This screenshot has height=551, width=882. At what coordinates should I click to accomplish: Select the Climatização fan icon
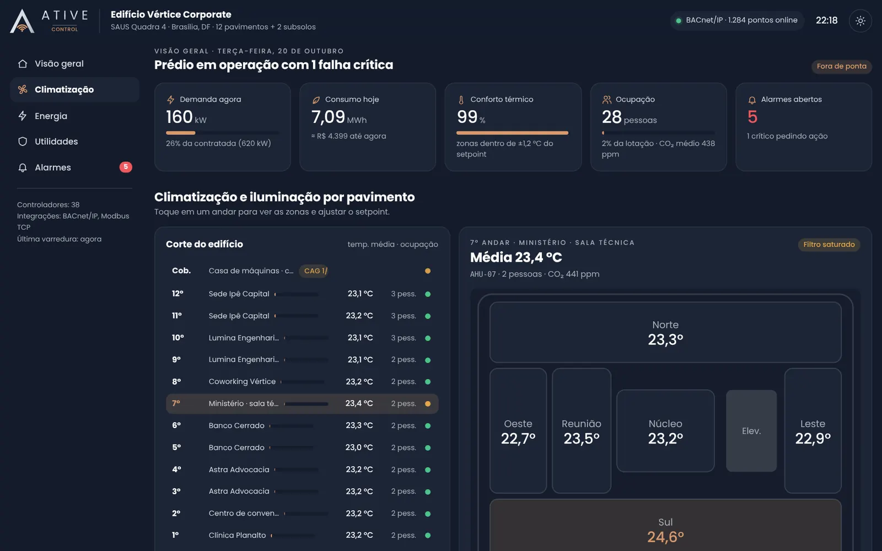tap(23, 89)
